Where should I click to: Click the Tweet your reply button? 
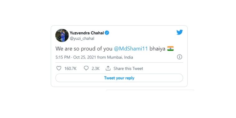point(119,78)
